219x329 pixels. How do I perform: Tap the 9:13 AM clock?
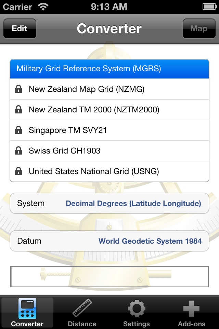click(x=109, y=7)
